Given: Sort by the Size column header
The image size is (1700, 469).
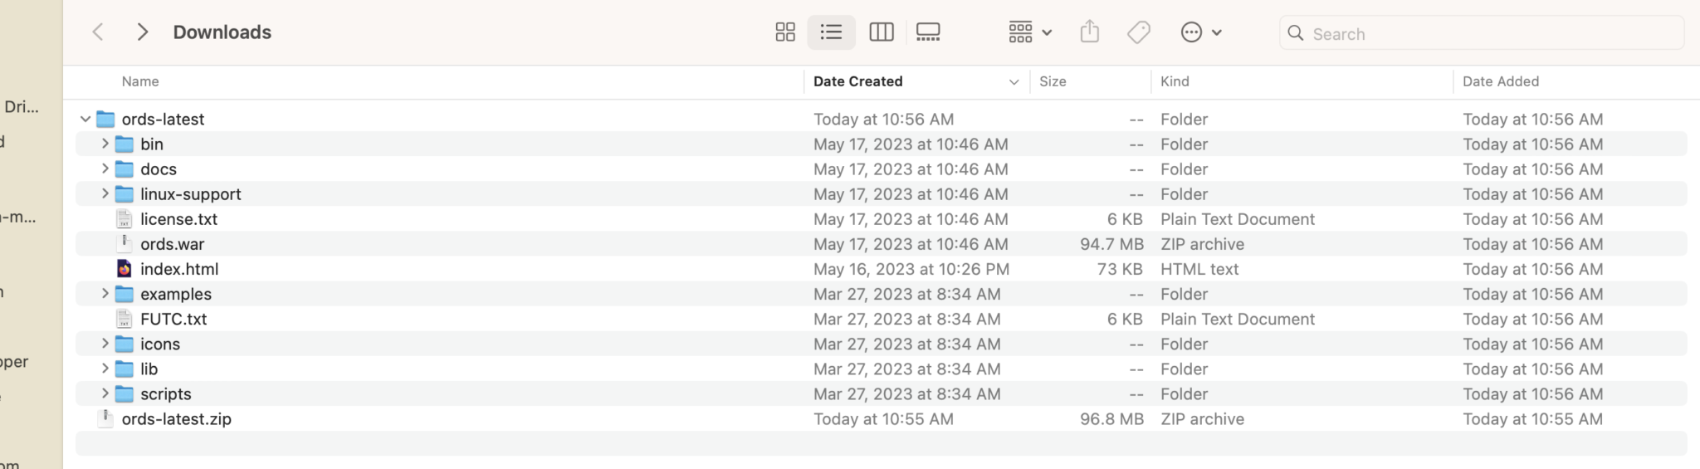Looking at the screenshot, I should (x=1053, y=81).
